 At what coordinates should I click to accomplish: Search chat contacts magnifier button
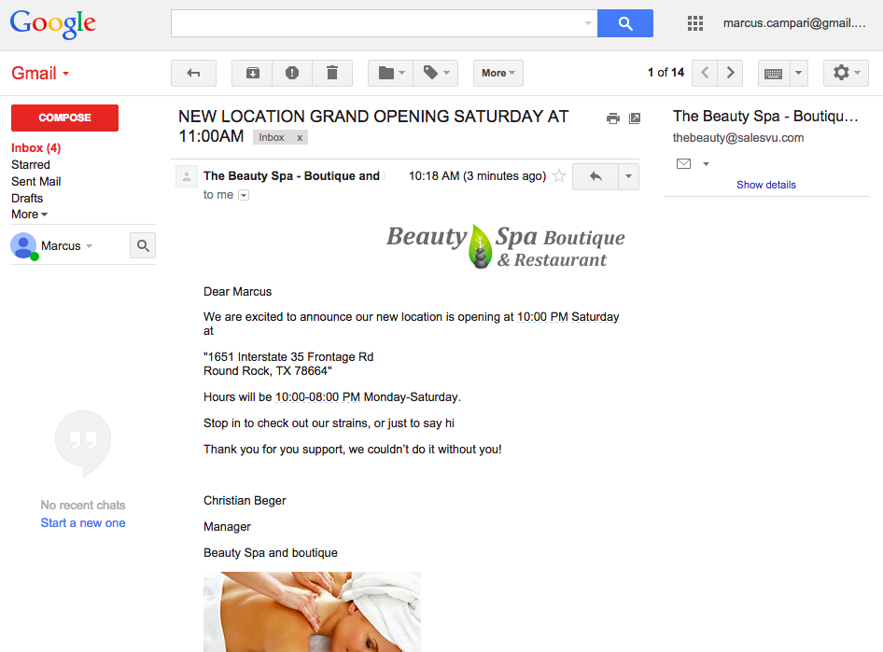pyautogui.click(x=143, y=246)
